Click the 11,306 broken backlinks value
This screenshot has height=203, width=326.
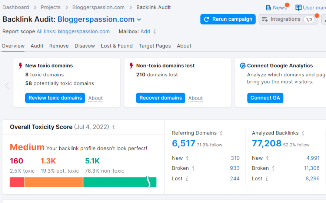tap(312, 168)
